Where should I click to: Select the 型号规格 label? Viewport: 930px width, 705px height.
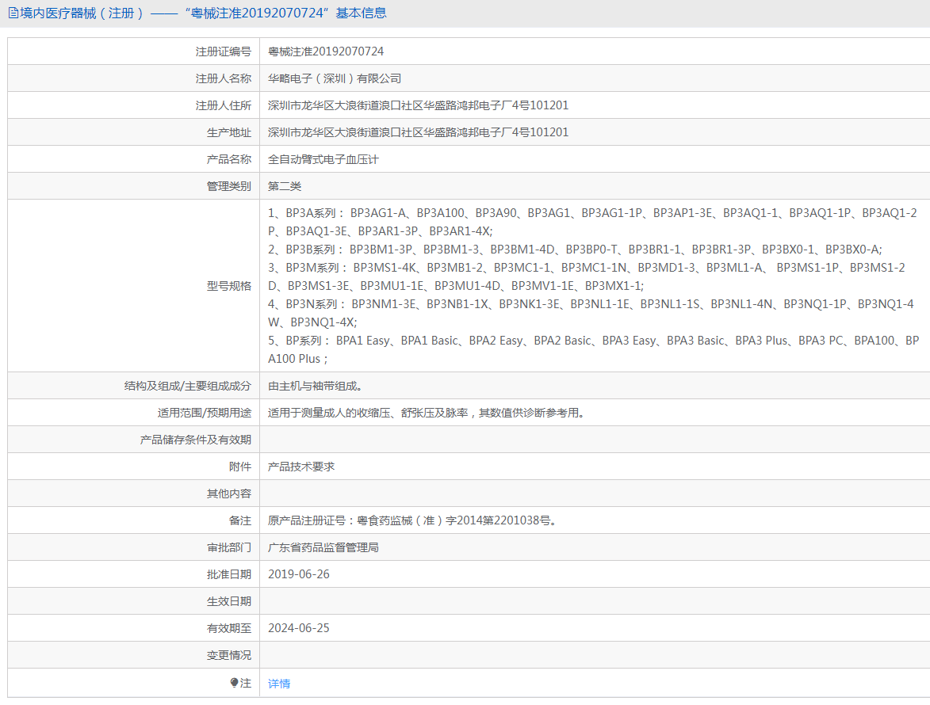[x=229, y=286]
